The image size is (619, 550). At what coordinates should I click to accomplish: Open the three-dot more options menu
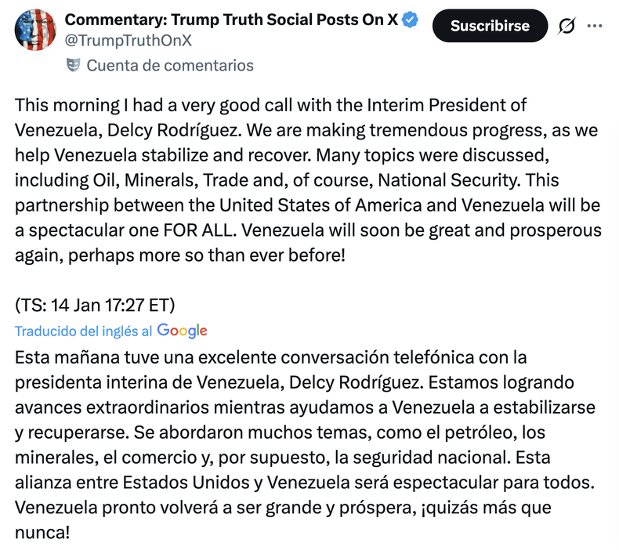pyautogui.click(x=595, y=26)
